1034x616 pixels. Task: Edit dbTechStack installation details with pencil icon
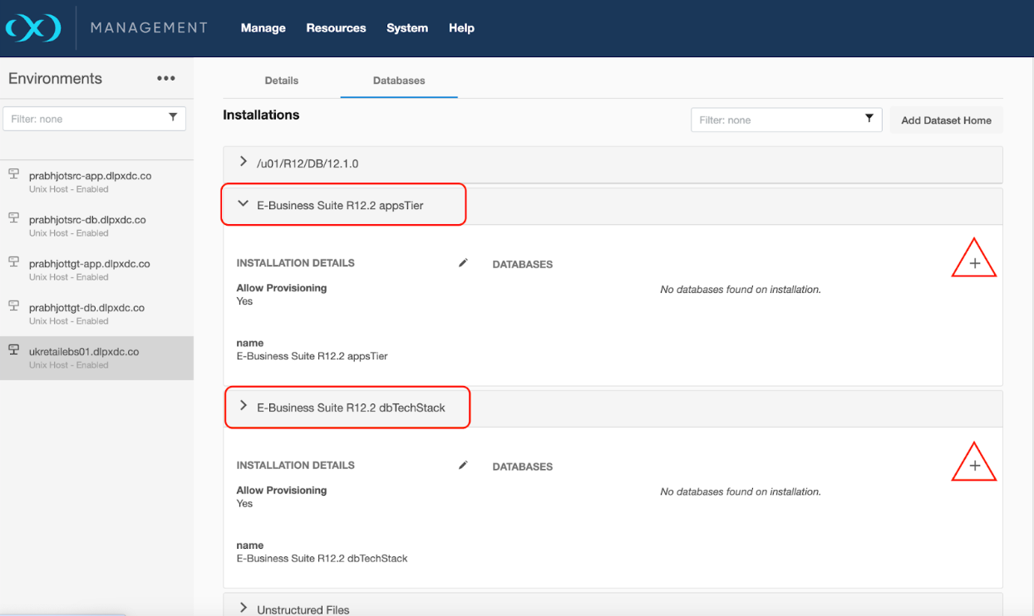(x=463, y=465)
